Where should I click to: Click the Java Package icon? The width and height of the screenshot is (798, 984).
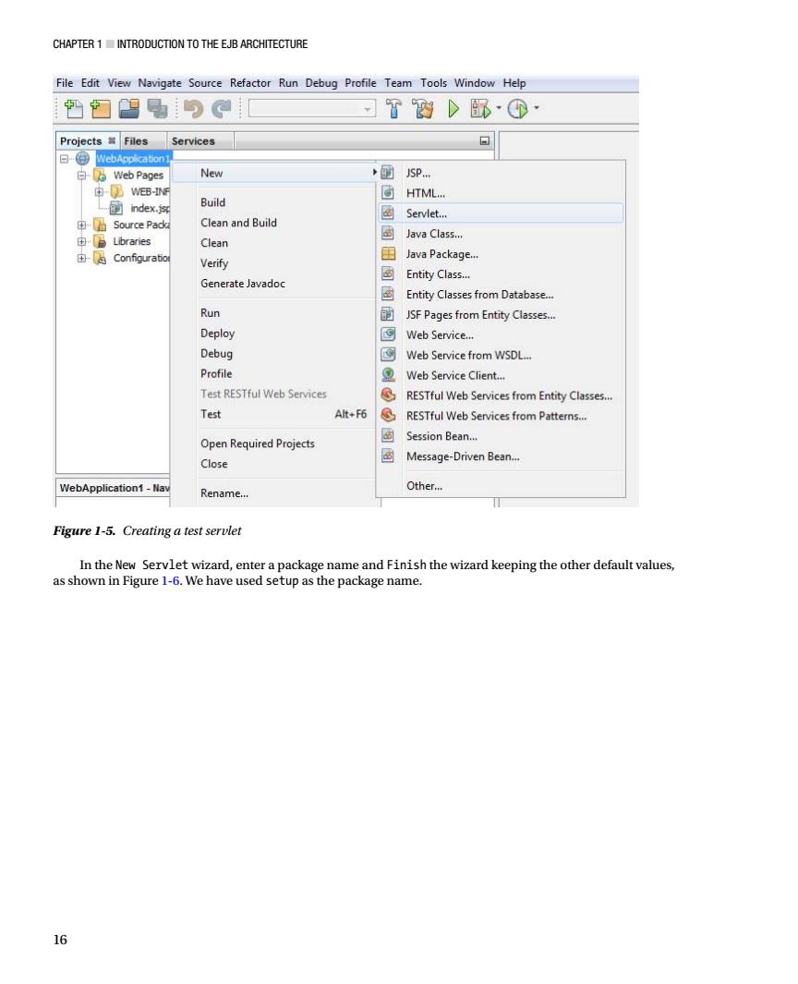coord(388,253)
